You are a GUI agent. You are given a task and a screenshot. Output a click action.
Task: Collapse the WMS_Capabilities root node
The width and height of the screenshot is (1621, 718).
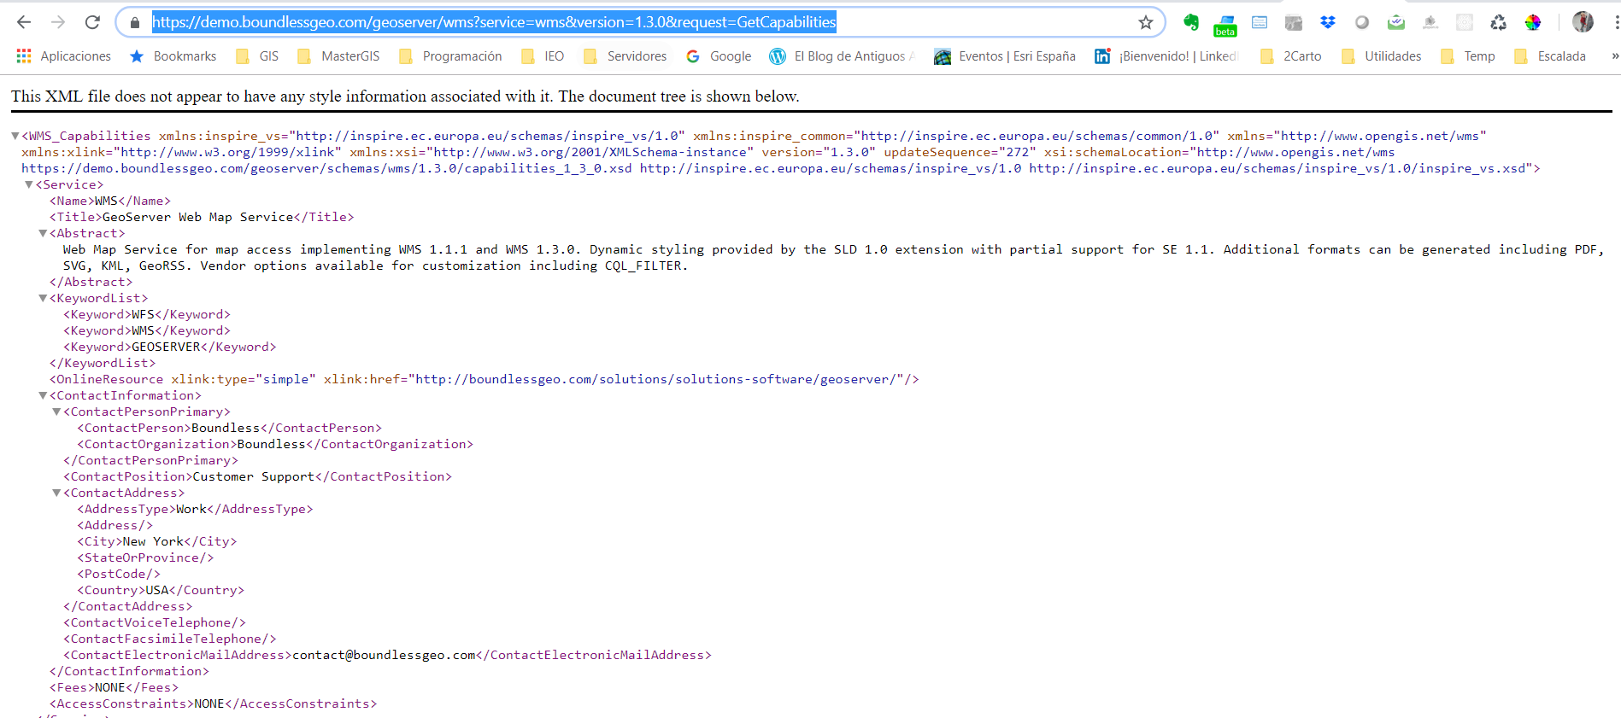point(15,136)
